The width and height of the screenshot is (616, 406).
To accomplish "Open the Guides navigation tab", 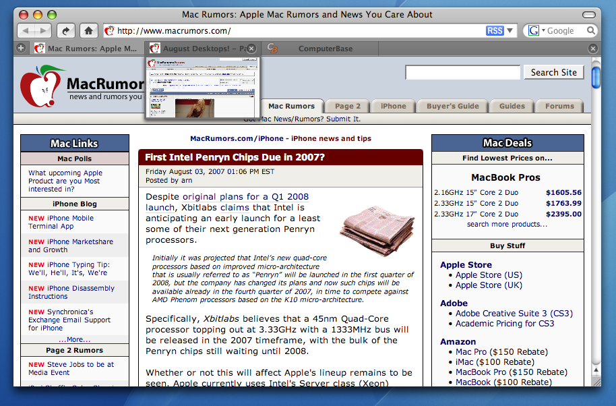I will point(512,106).
